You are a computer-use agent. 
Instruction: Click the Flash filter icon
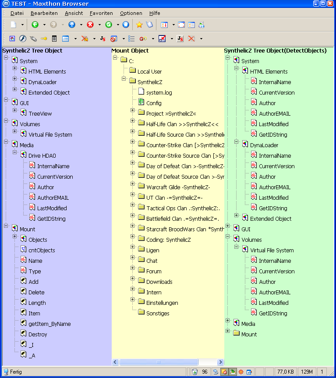(x=23, y=39)
